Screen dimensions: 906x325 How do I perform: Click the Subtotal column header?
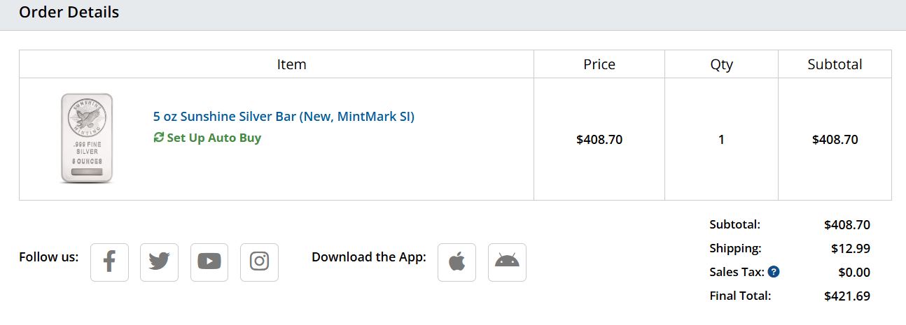click(x=835, y=64)
